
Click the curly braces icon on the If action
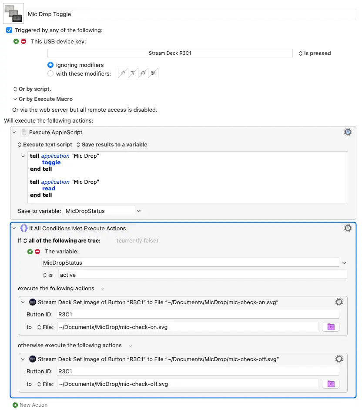click(24, 228)
